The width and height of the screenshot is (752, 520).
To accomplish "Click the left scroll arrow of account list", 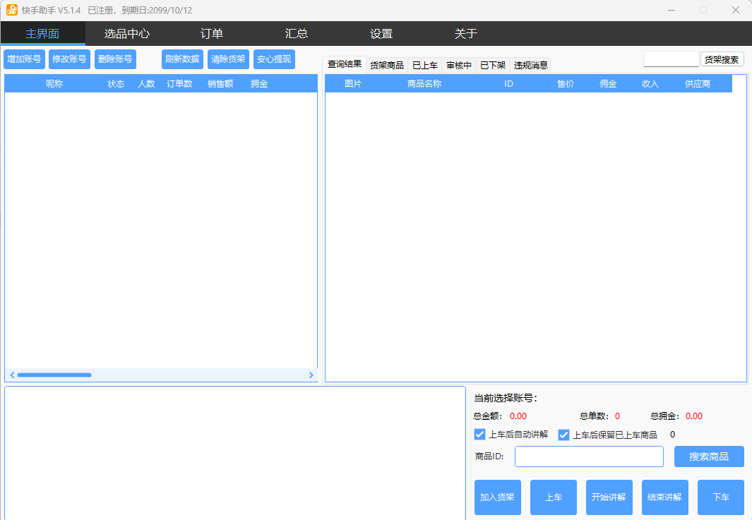I will coord(11,375).
